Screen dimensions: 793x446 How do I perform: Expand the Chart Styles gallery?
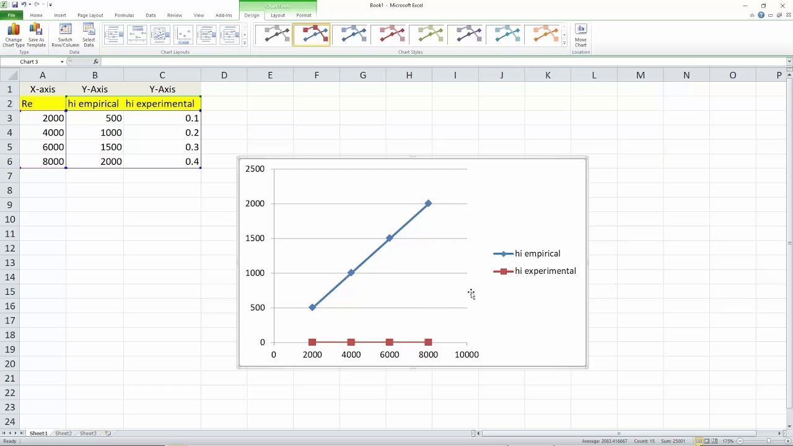pos(564,43)
